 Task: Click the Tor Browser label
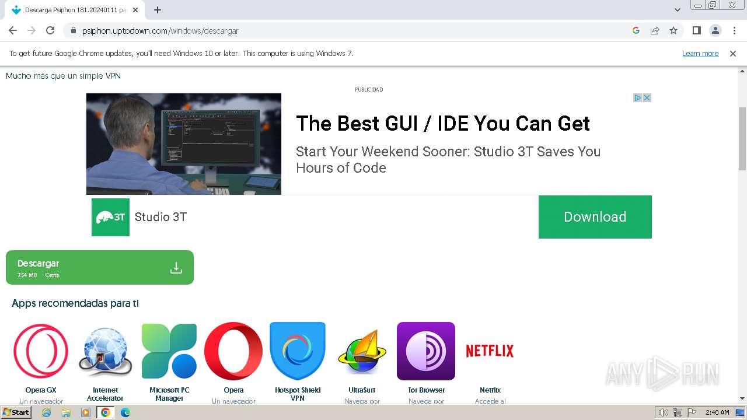point(427,390)
